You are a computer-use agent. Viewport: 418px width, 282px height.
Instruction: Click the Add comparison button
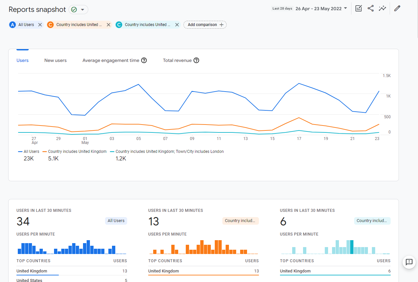point(205,25)
